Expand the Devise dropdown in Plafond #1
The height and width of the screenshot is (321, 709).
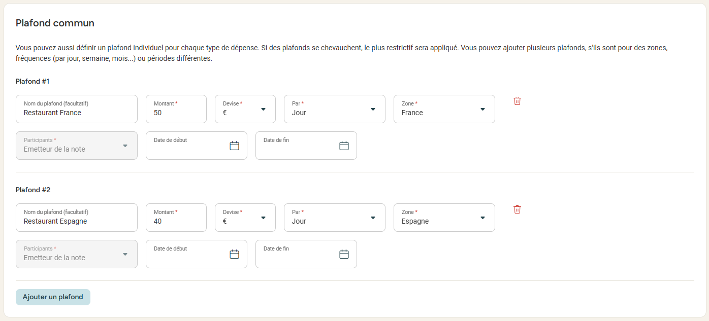point(245,109)
